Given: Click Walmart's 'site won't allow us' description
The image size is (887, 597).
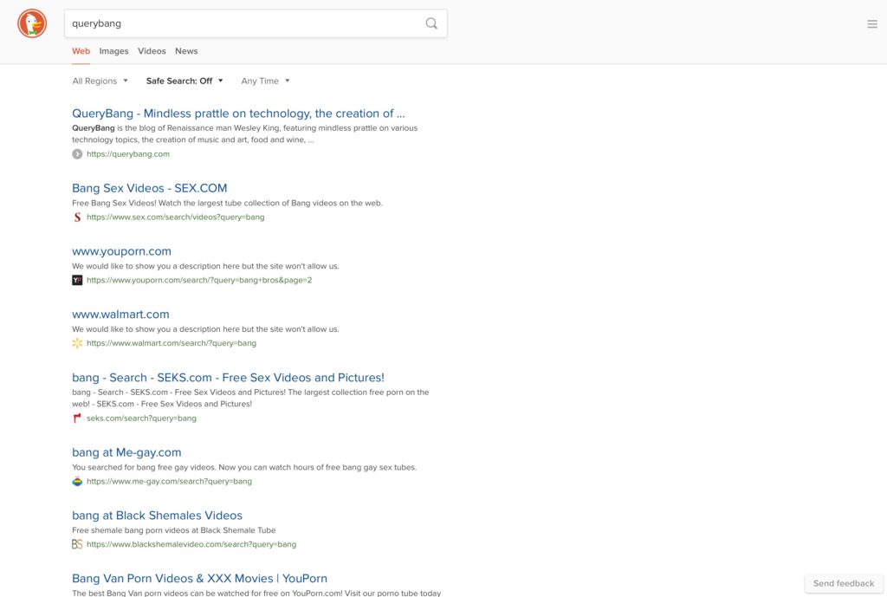Looking at the screenshot, I should 205,328.
